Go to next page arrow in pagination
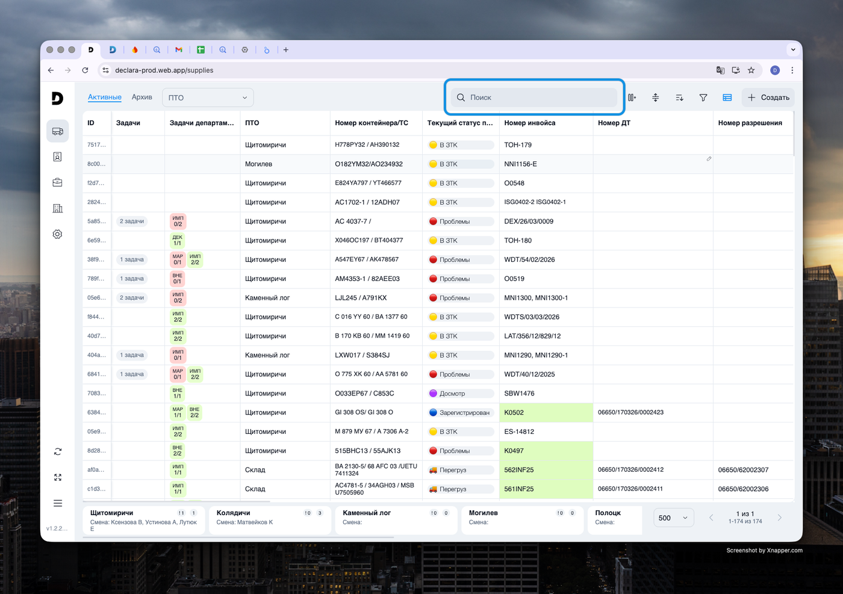 (x=780, y=518)
